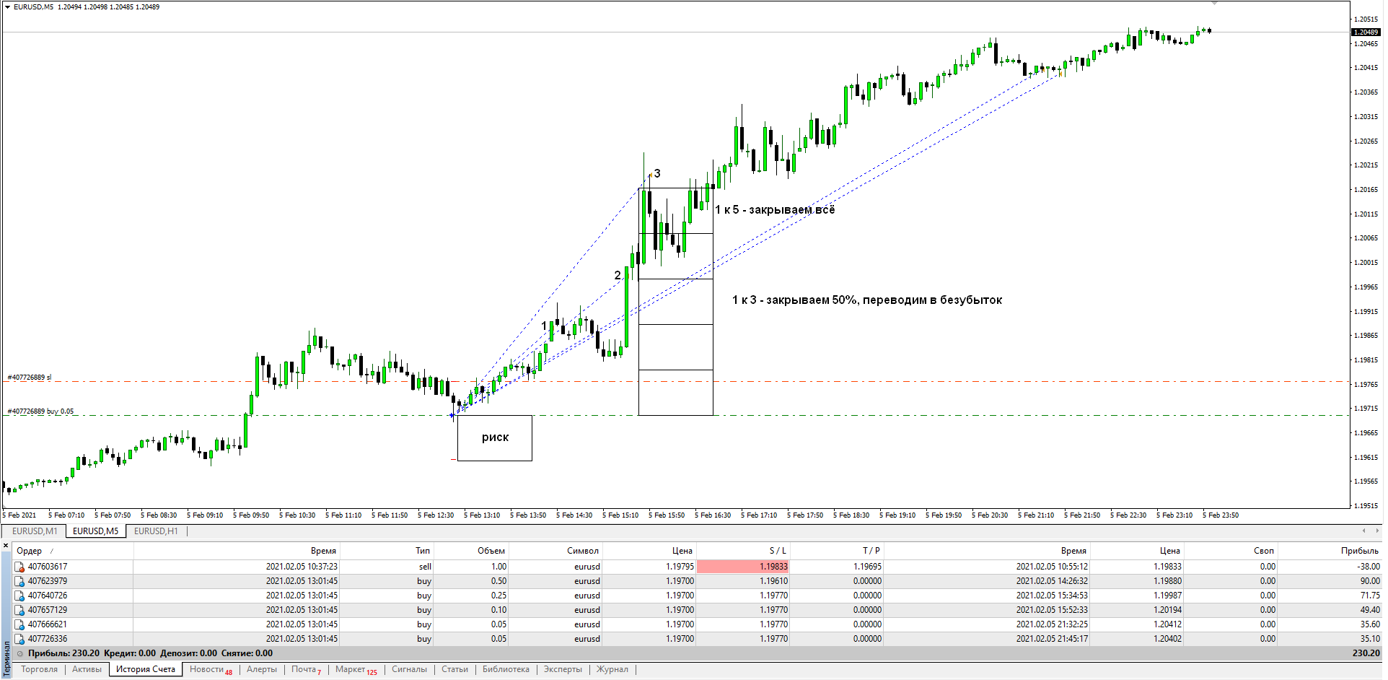Select order number 407623979

coord(48,581)
